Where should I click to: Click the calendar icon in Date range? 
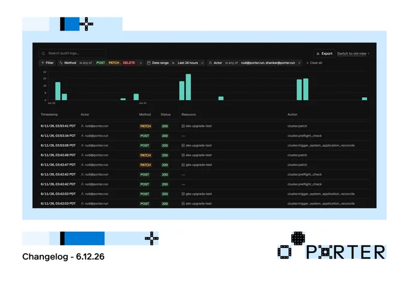[x=149, y=63]
